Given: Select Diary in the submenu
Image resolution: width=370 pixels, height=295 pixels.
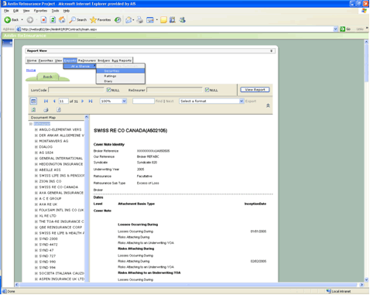Looking at the screenshot, I should [121, 81].
